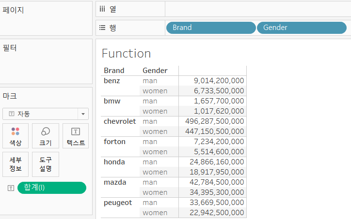Click the 마크 (Marks) card label
The image size is (351, 219).
tap(10, 96)
